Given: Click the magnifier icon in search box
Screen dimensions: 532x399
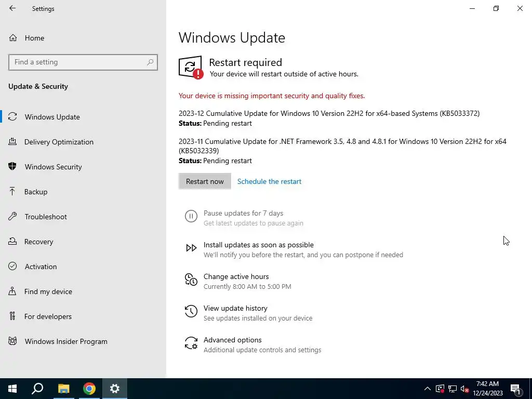Looking at the screenshot, I should 150,62.
